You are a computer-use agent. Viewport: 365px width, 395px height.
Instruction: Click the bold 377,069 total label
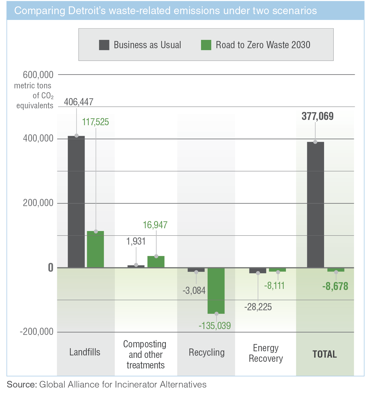(317, 116)
